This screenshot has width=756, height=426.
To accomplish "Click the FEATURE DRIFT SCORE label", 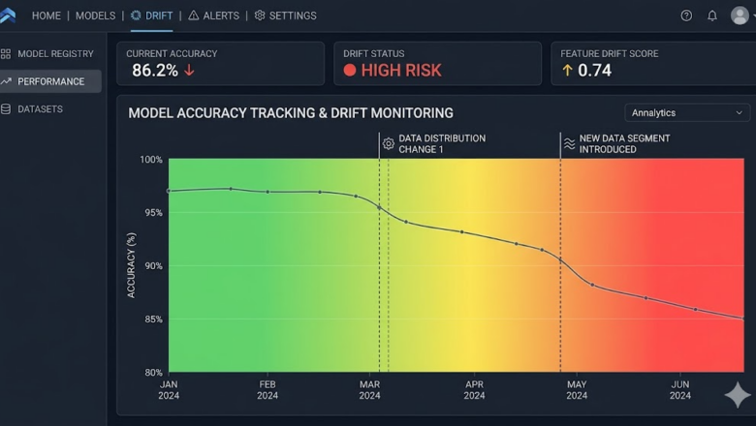I will pyautogui.click(x=609, y=54).
